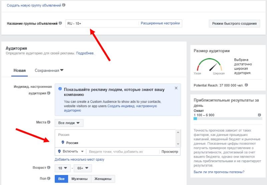Open minimum age 18 dropdown

[x=62, y=168]
